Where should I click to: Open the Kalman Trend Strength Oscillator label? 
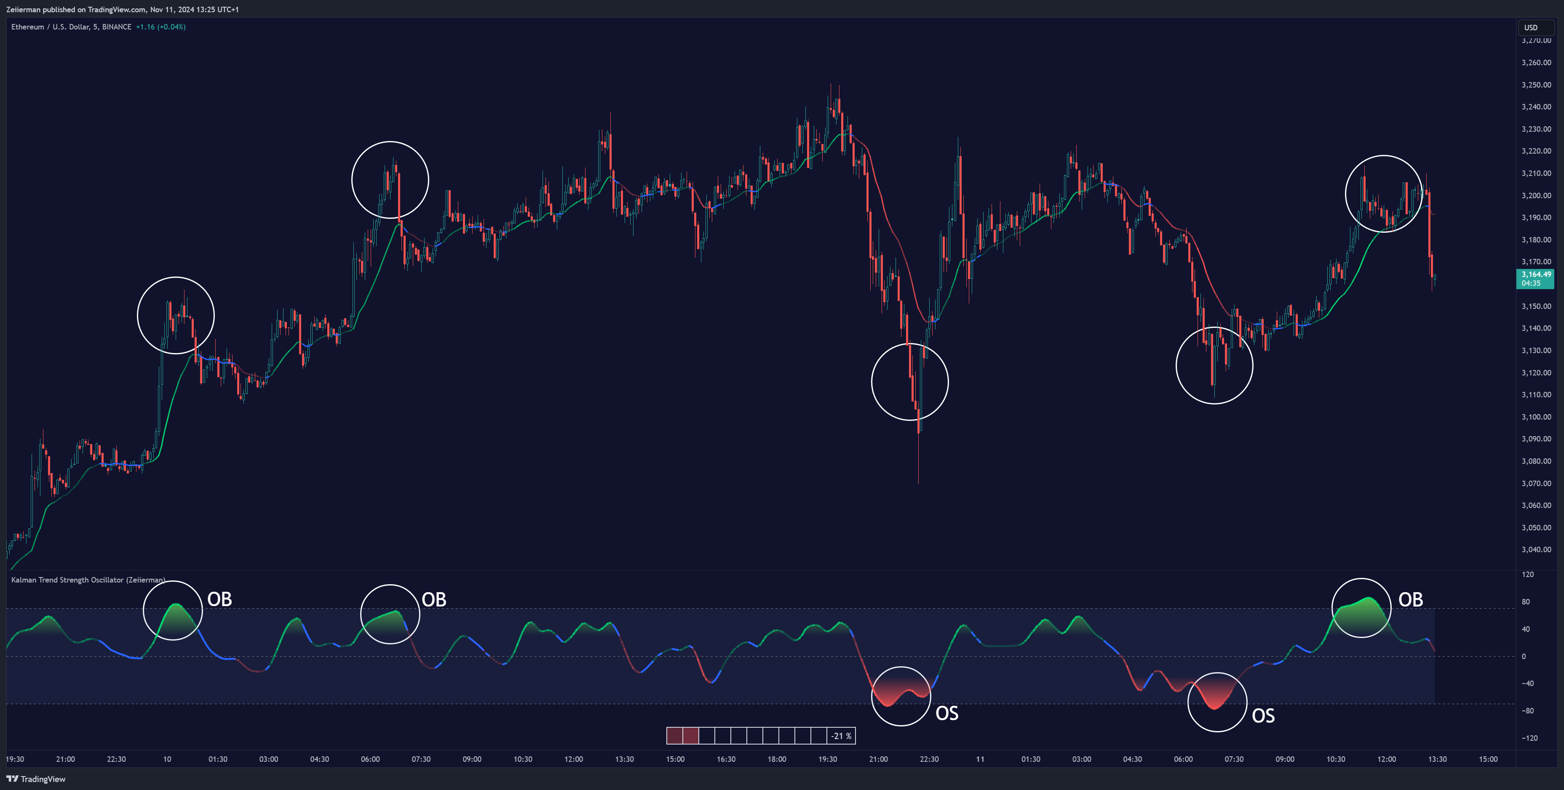click(x=88, y=580)
